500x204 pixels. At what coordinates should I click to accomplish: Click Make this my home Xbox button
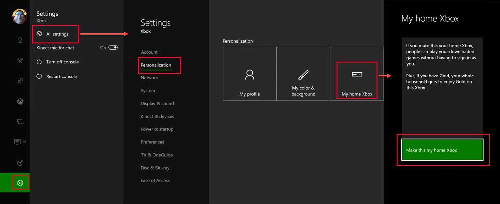(x=442, y=150)
